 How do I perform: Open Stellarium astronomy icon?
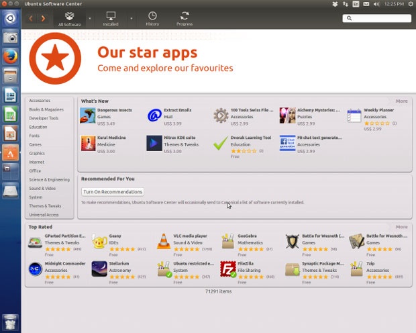point(99,269)
